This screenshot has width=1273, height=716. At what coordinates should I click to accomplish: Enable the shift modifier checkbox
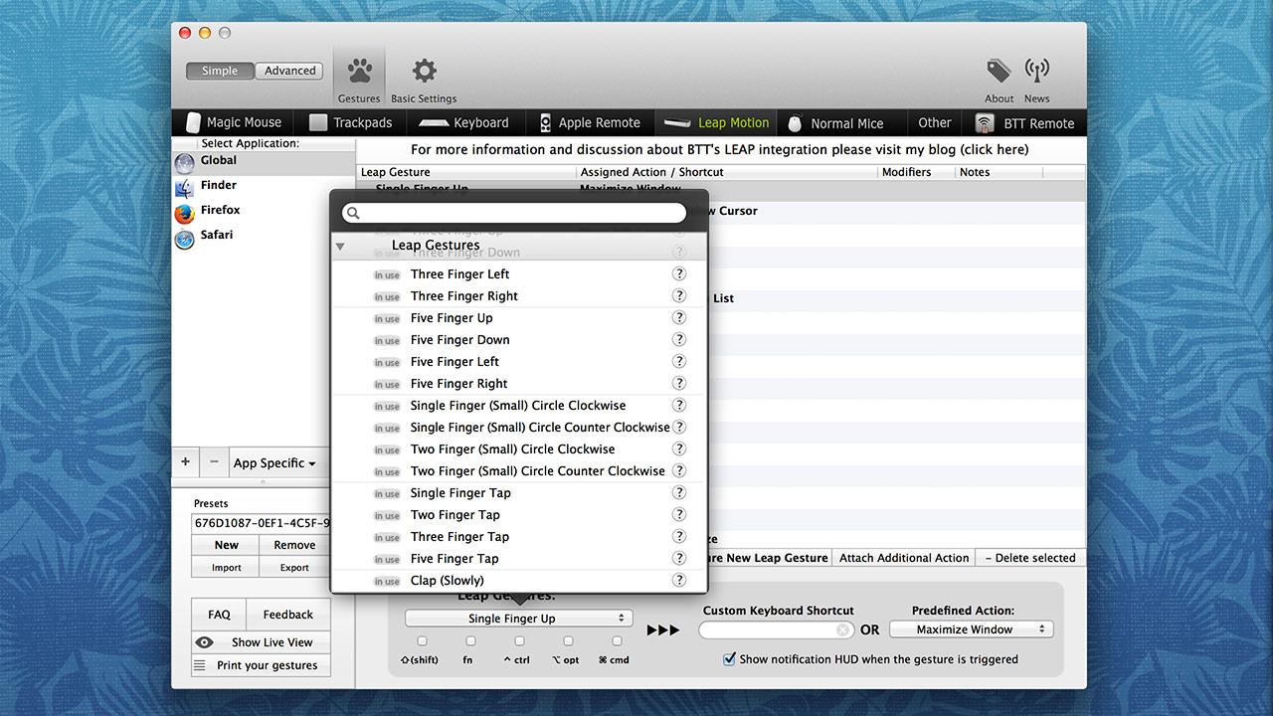click(x=422, y=641)
